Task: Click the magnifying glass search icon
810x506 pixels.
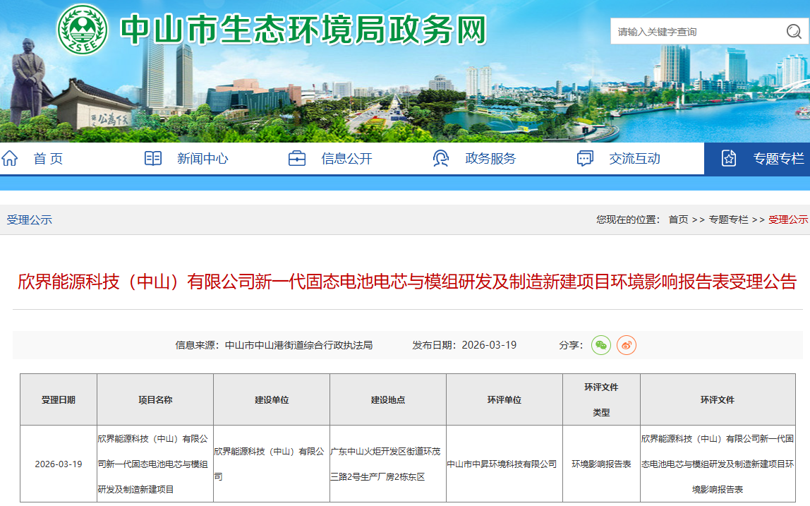Action: [x=792, y=32]
